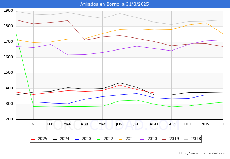Viewport: 230px width, 159px height.
Task: Open the foro-ciudad.com link
Action: click(203, 153)
